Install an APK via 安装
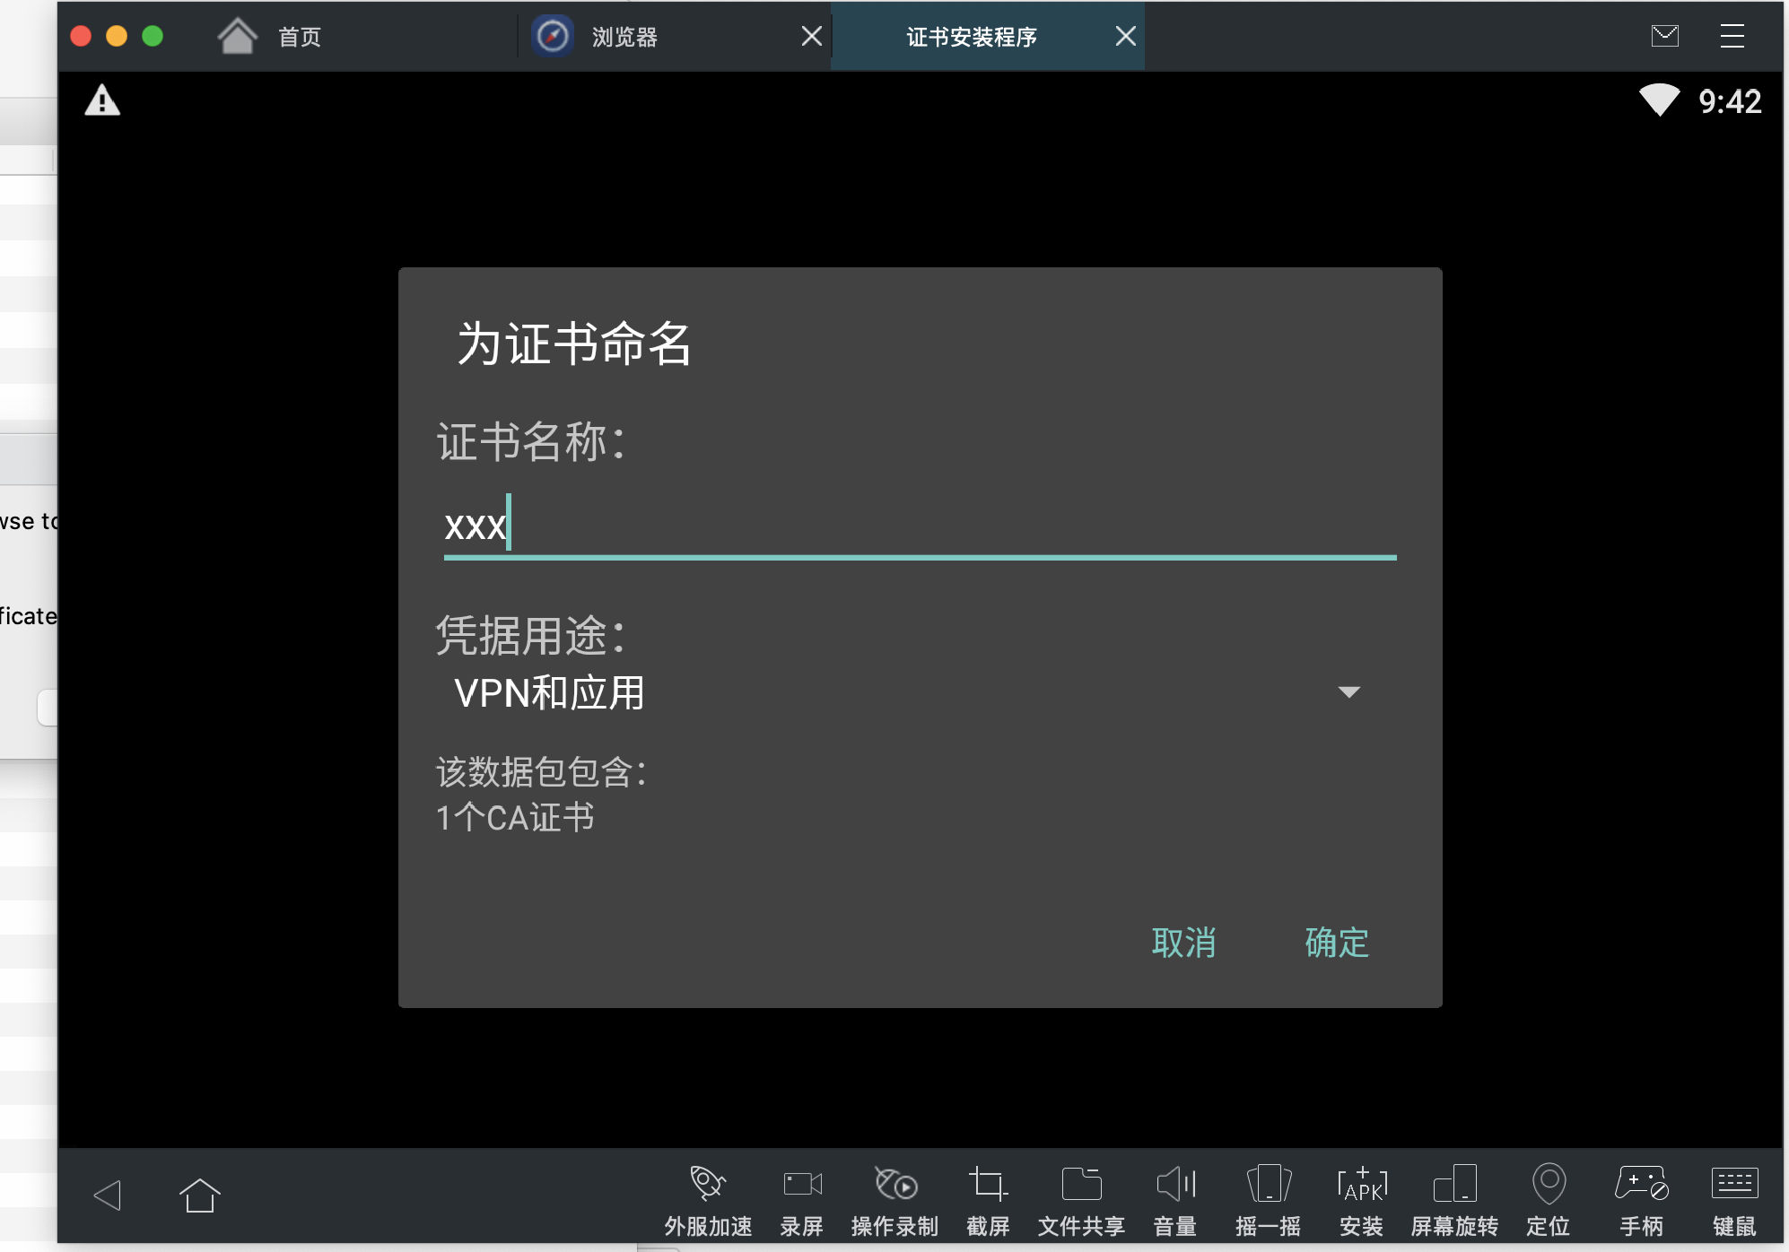The height and width of the screenshot is (1252, 1789). (x=1361, y=1184)
